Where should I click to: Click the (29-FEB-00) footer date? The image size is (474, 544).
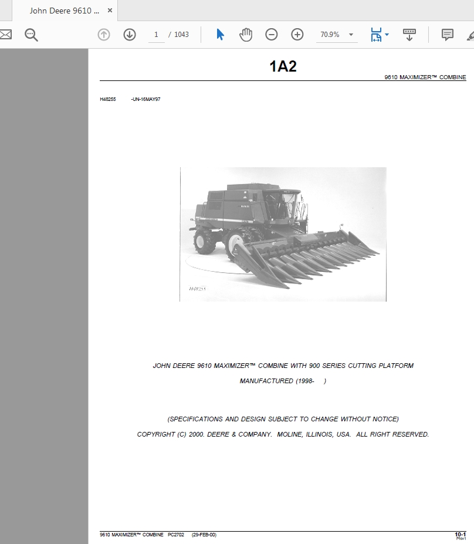(x=204, y=535)
